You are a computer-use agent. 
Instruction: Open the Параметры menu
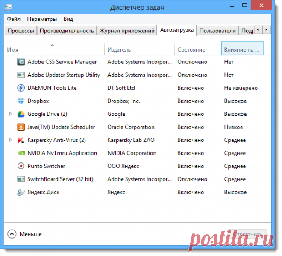tap(42, 19)
